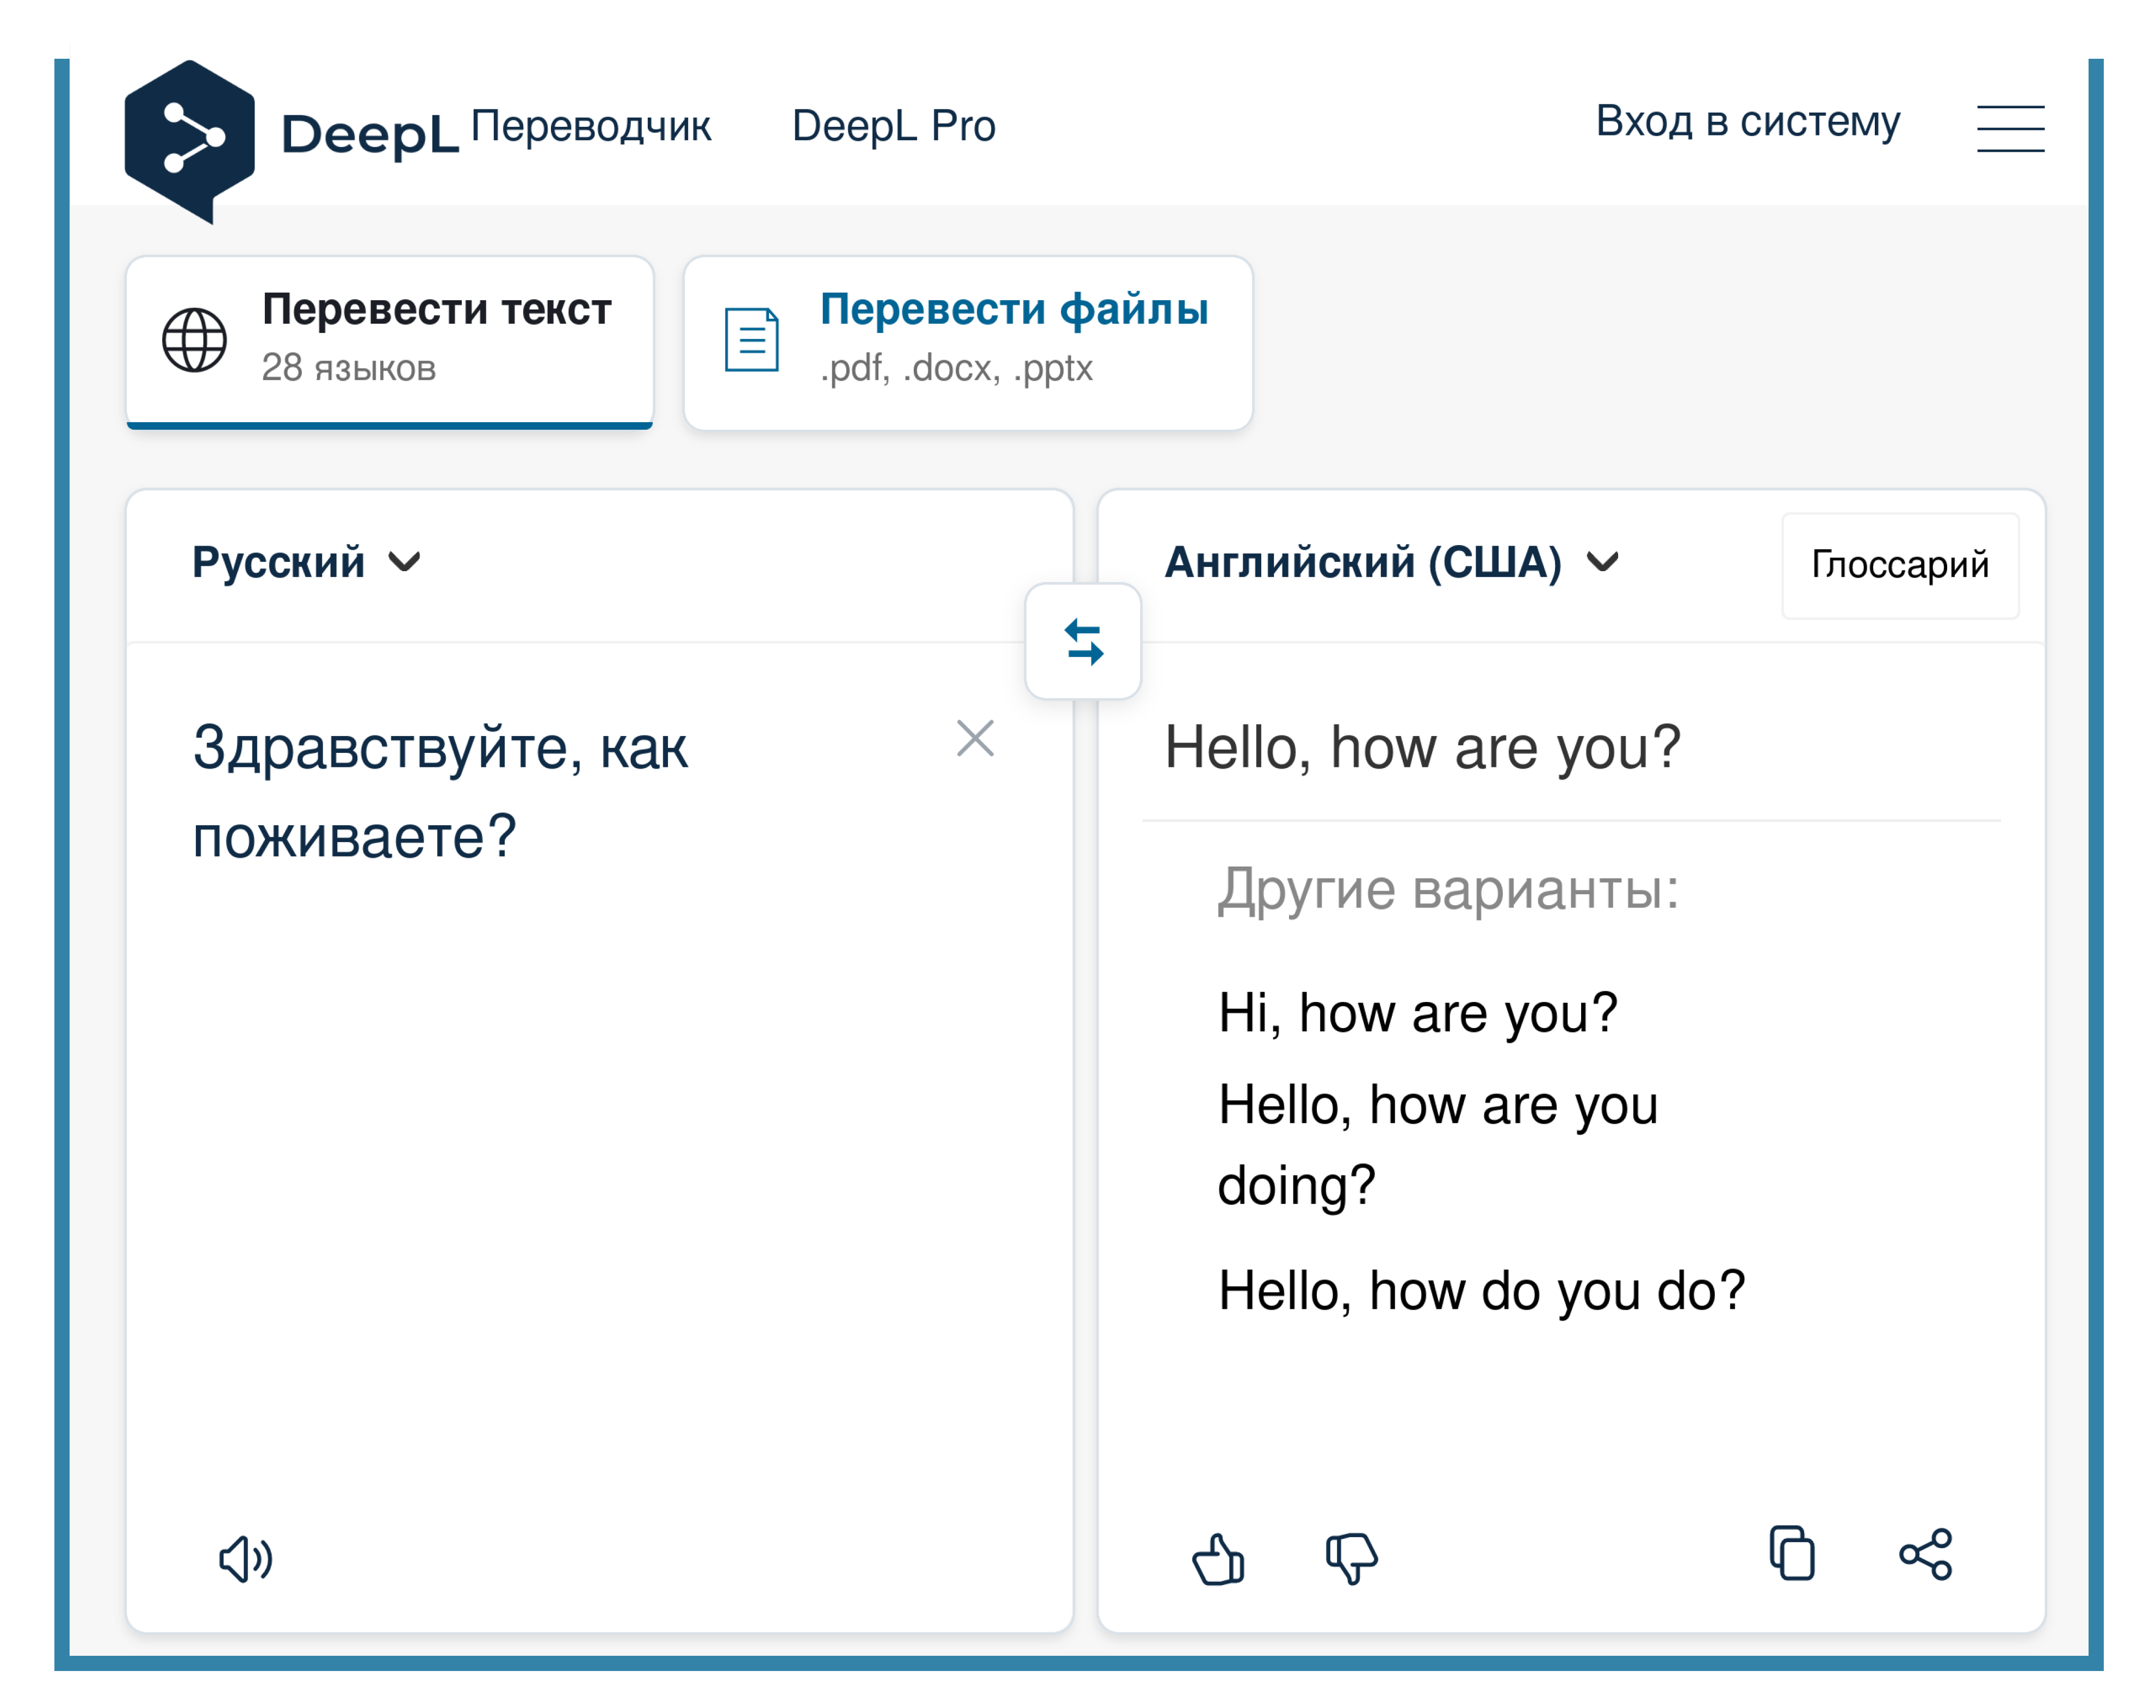Open the Русский source language dropdown
Viewport: 2156px width, 1708px height.
click(306, 562)
